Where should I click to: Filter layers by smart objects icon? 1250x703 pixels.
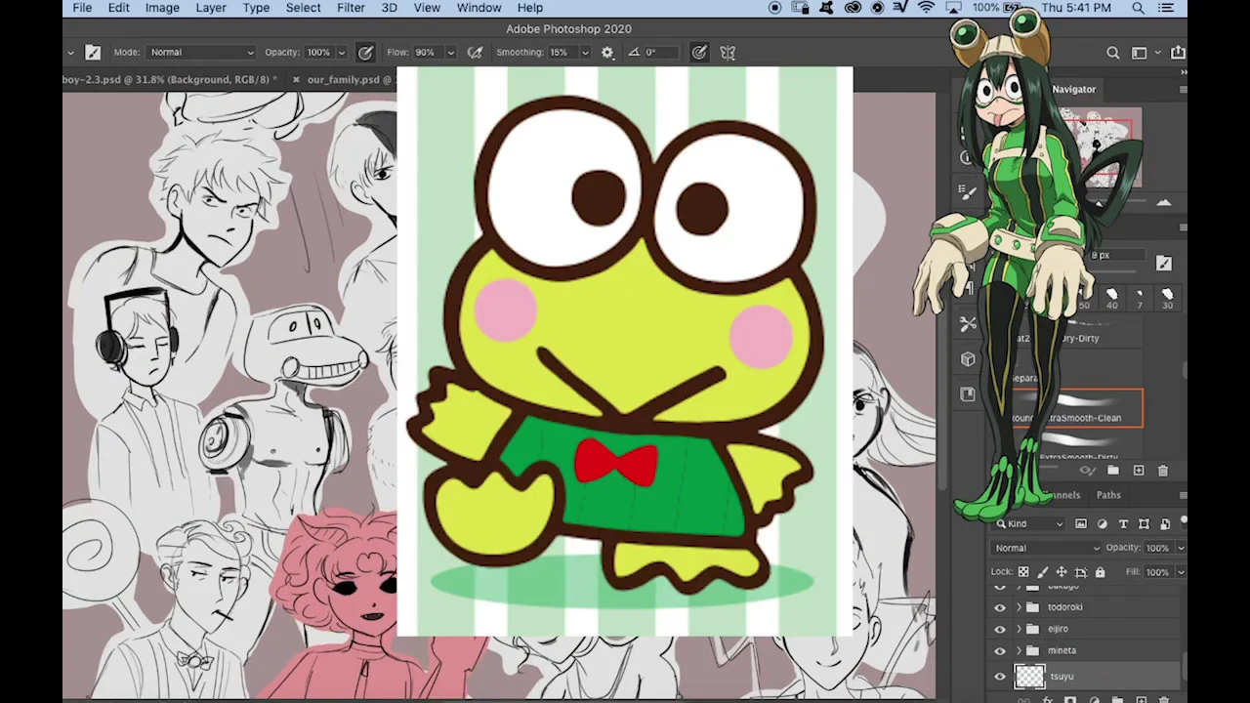1164,524
